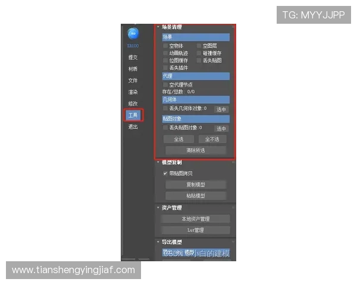
Task: Check 丢失贴图对象 checkbox
Action: 165,128
